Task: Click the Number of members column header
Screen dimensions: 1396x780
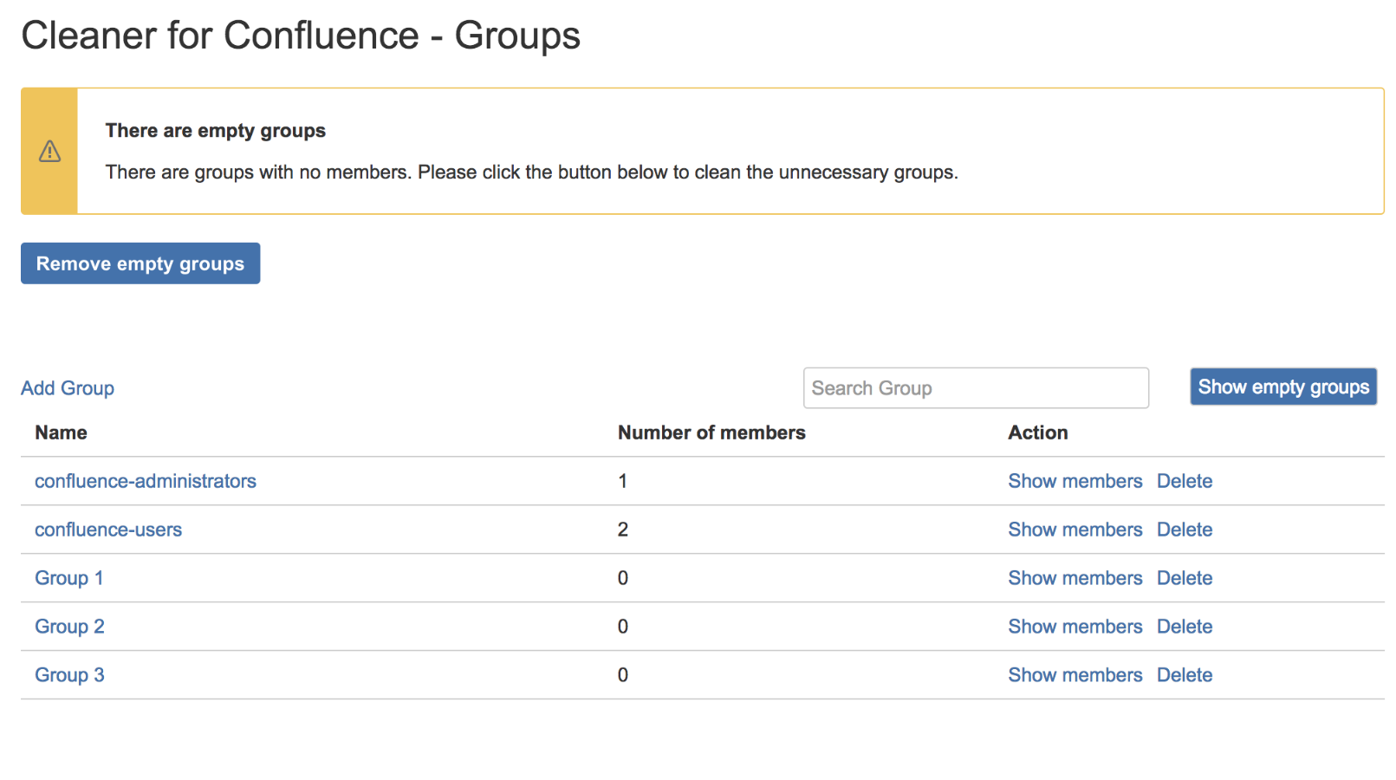Action: 711,432
